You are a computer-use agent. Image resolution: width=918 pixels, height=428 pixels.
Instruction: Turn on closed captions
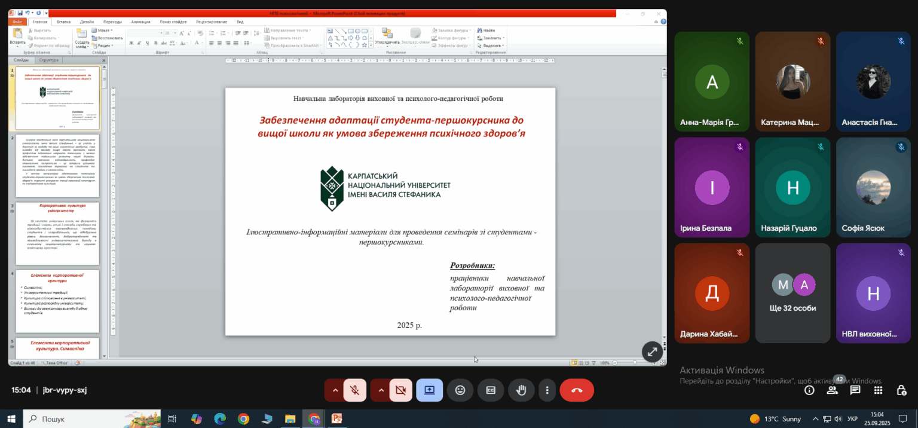[x=491, y=390]
